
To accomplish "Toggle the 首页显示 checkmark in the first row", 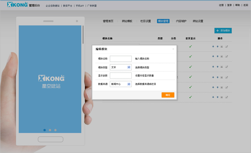I will point(190,46).
